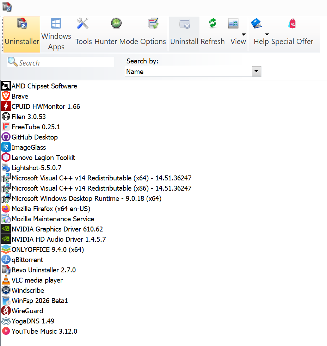This screenshot has width=327, height=346.
Task: Select the YouTube Music play icon
Action: pos(6,331)
